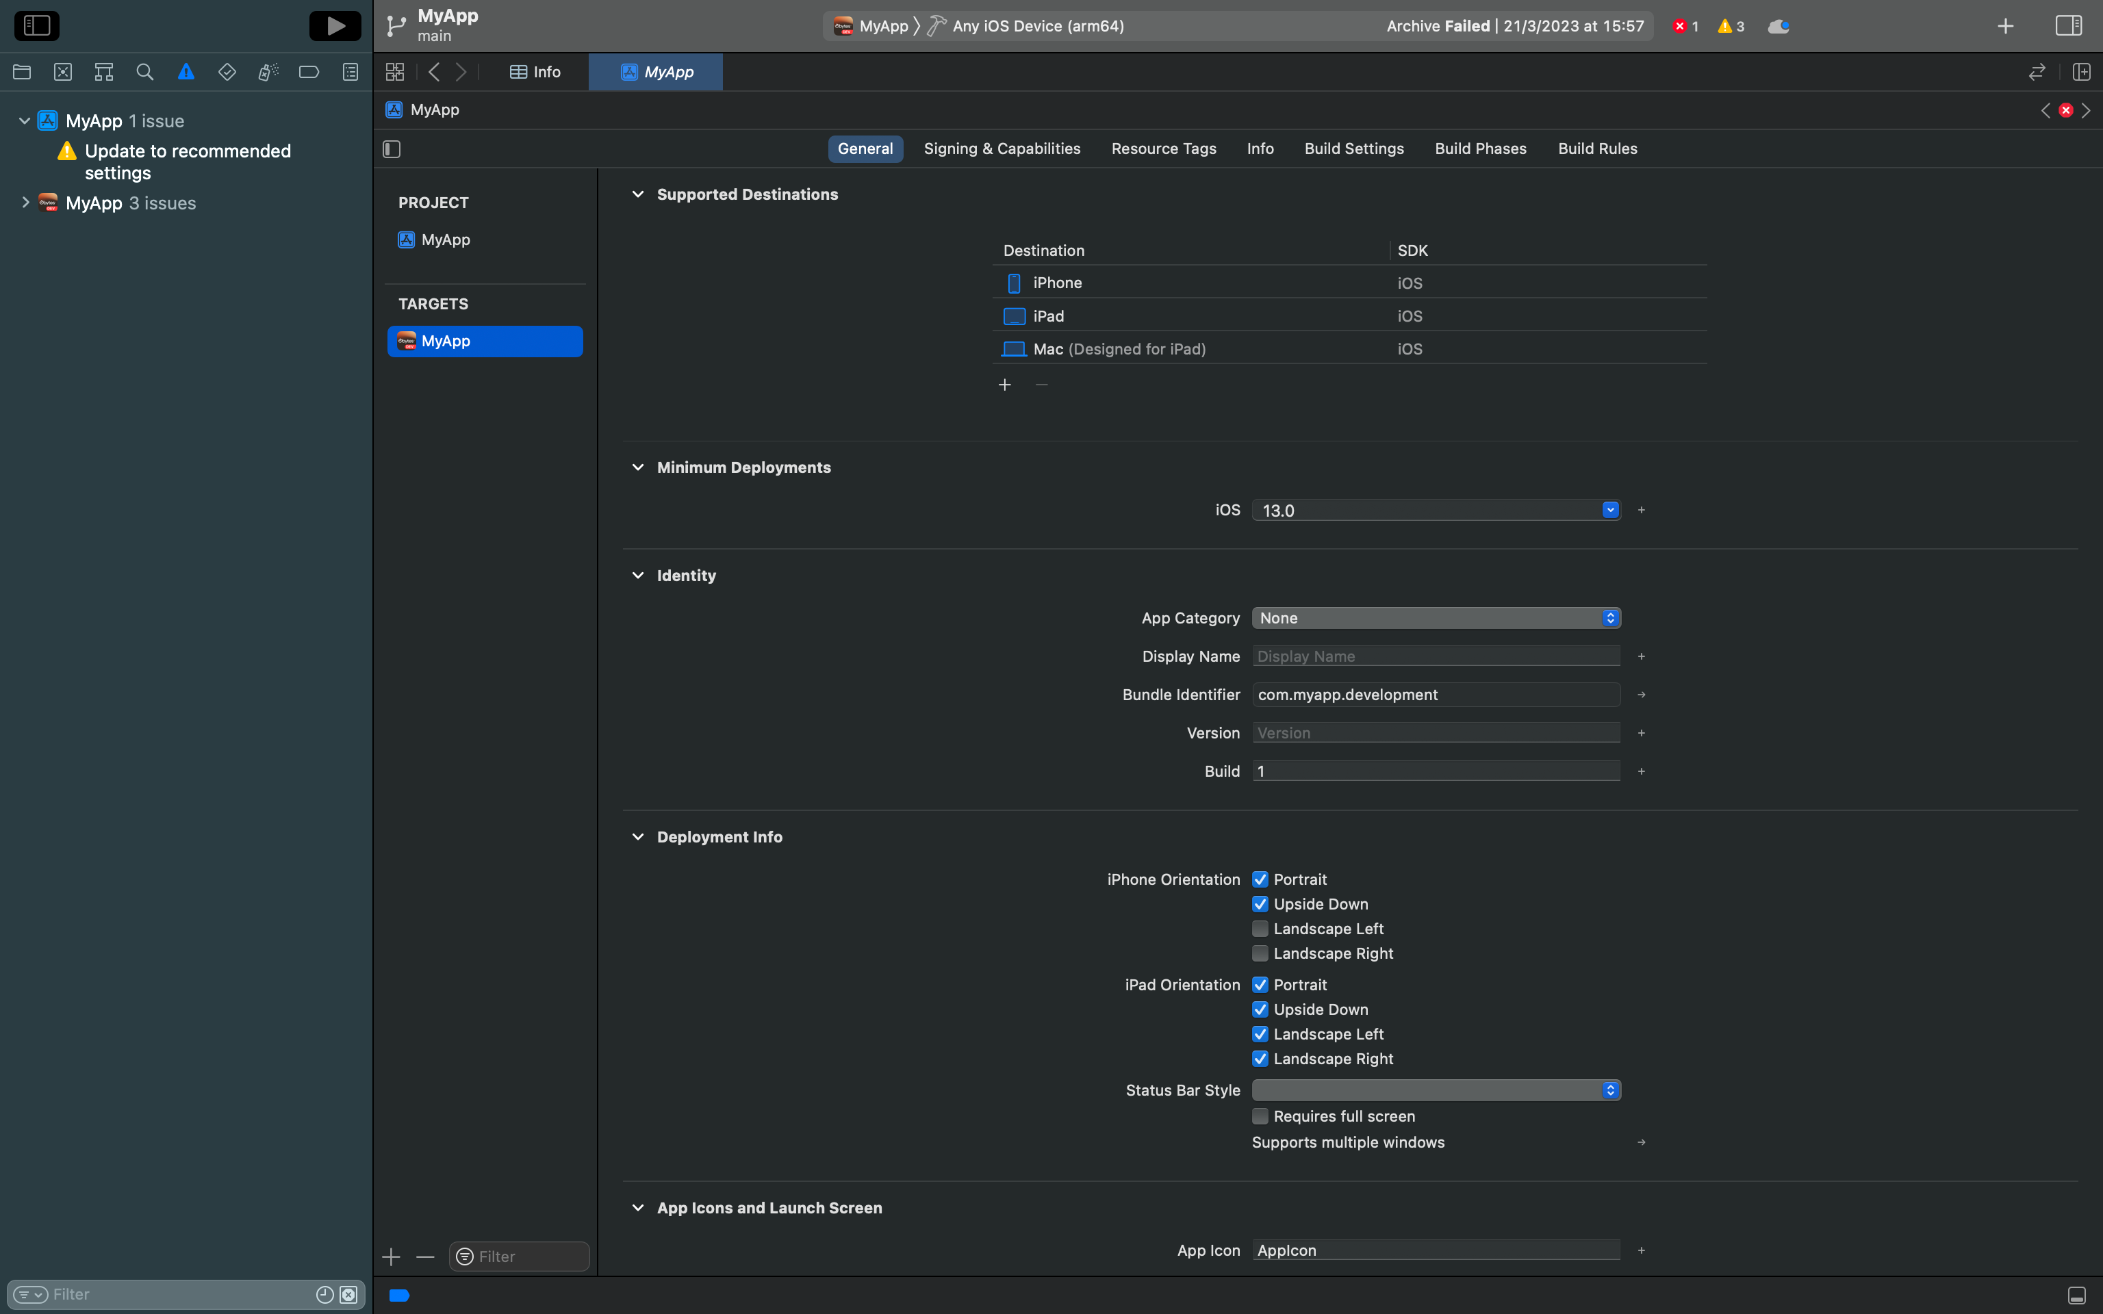Collapse the Deployment Info section
This screenshot has width=2103, height=1314.
[x=638, y=837]
